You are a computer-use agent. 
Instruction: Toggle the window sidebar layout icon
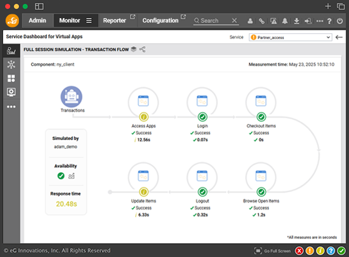coord(39,6)
